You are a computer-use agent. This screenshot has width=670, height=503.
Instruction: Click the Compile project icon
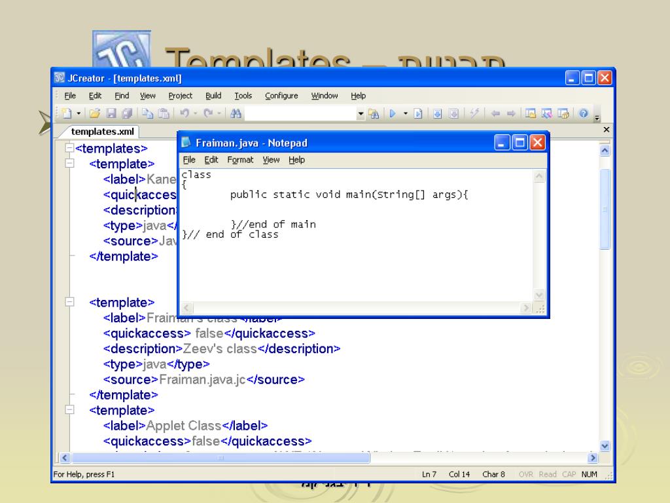pos(454,113)
